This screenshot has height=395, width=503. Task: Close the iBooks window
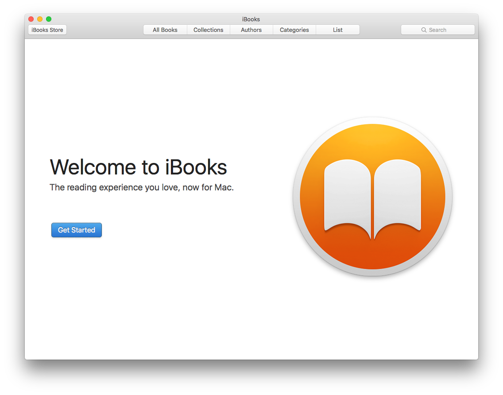31,19
